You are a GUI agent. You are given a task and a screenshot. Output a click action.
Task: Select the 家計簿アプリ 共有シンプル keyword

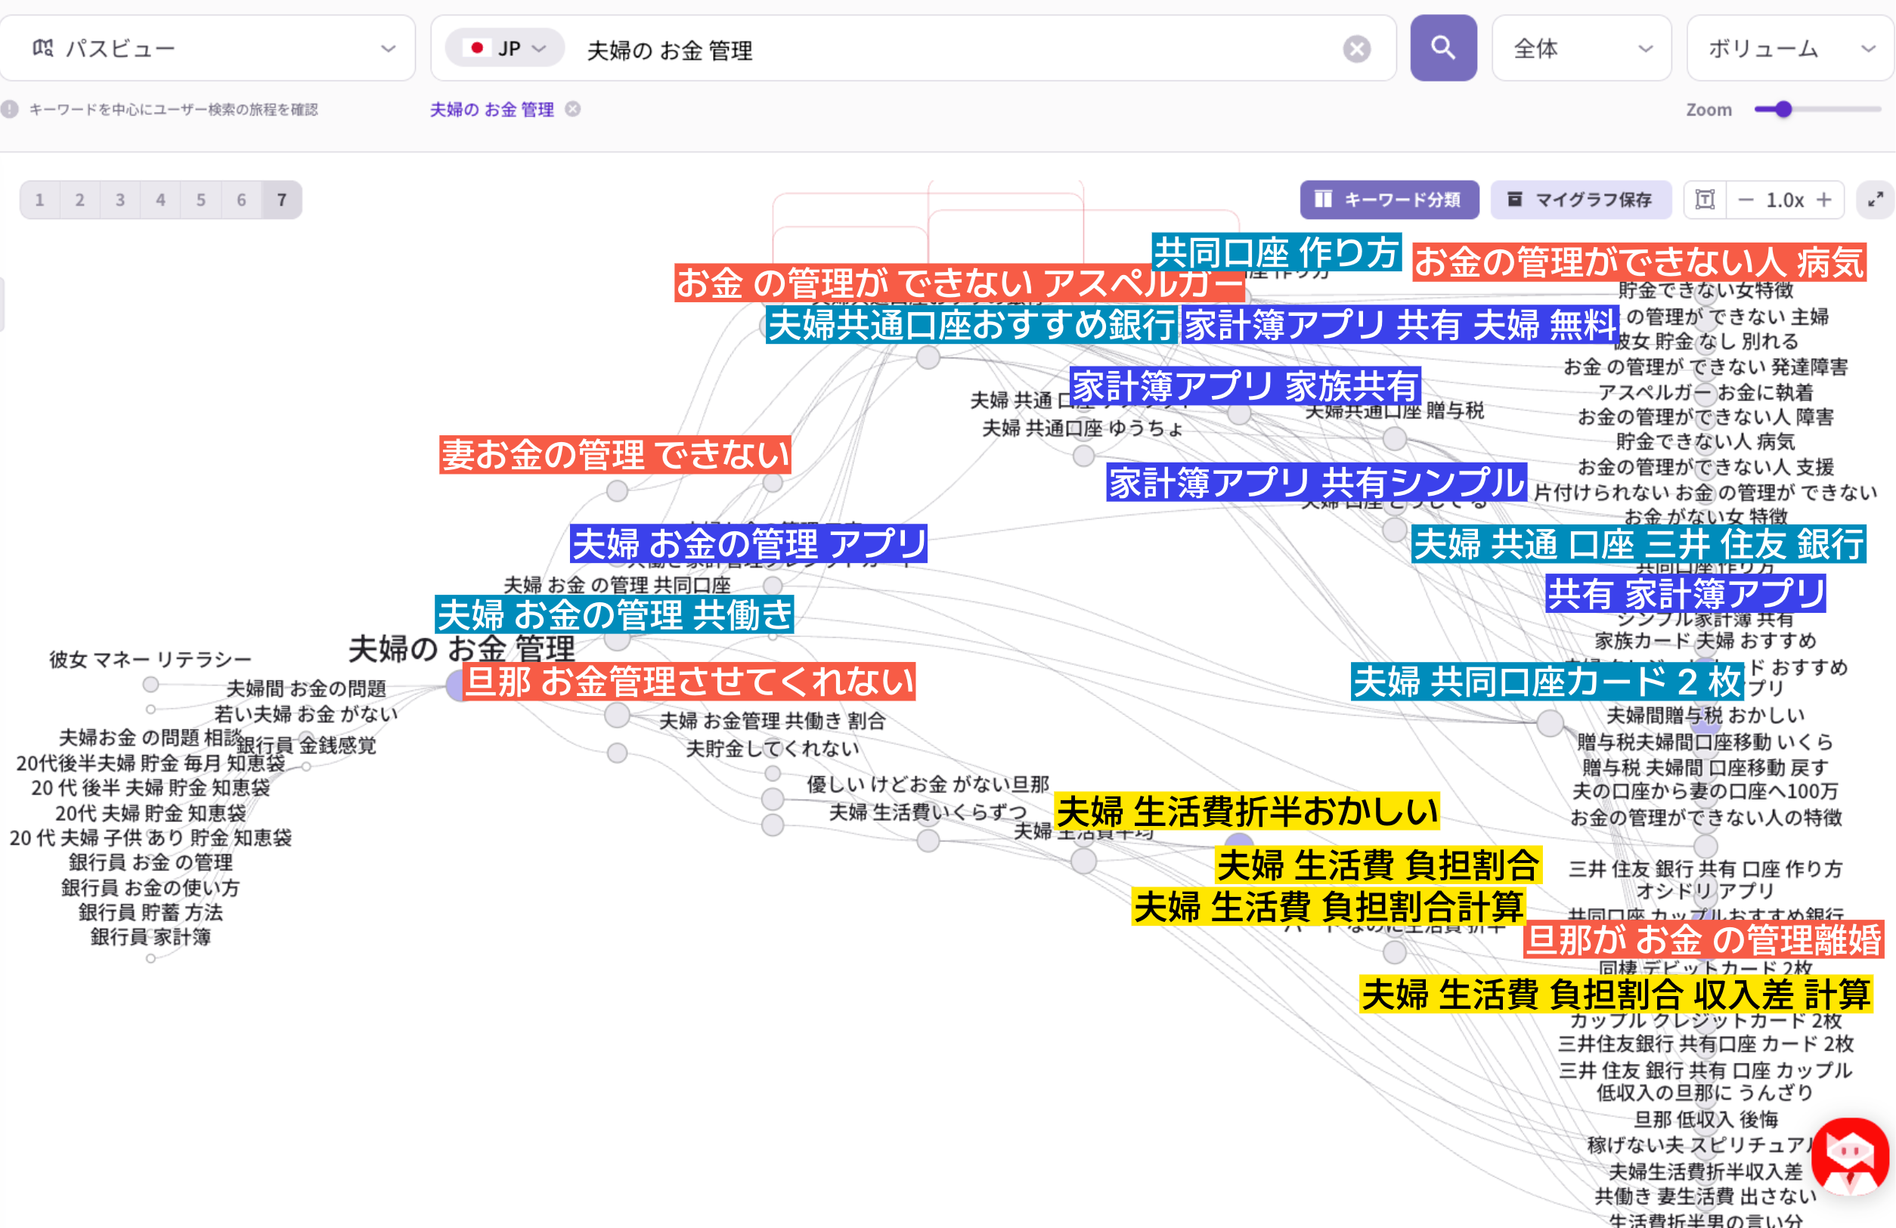click(x=1317, y=482)
